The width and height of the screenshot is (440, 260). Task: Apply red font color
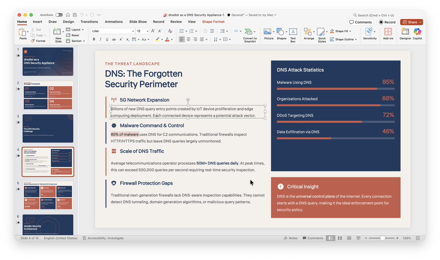point(167,39)
